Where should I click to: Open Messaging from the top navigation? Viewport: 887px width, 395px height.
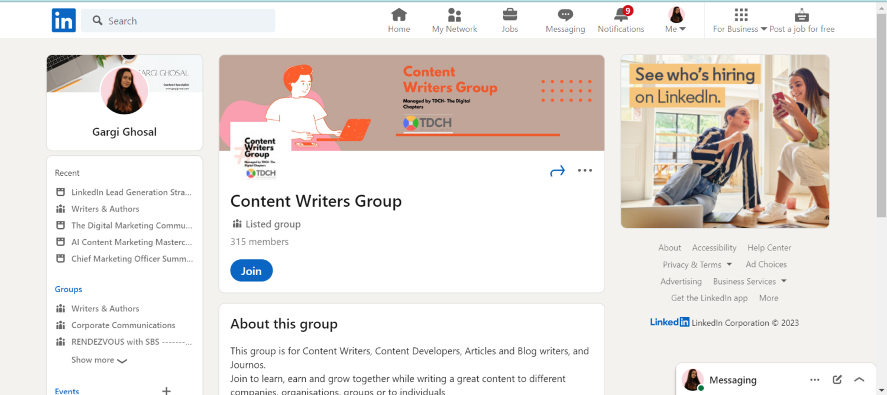pos(565,21)
